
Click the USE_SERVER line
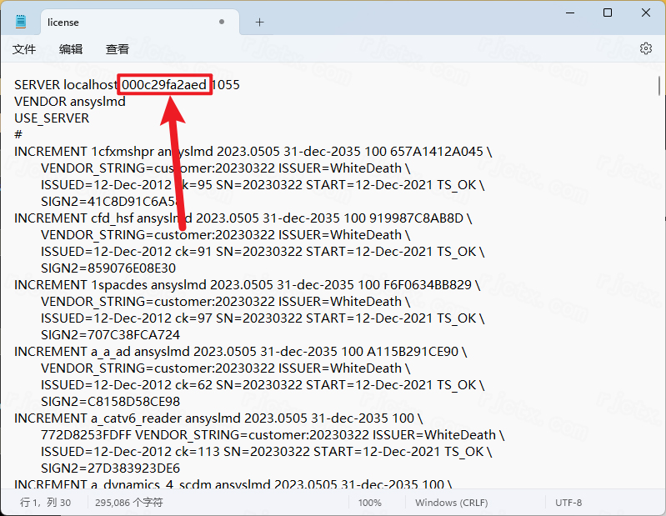click(x=52, y=118)
